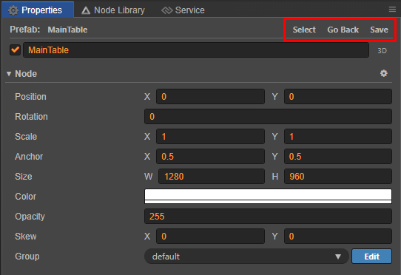Open the Group default dropdown

[x=246, y=257]
